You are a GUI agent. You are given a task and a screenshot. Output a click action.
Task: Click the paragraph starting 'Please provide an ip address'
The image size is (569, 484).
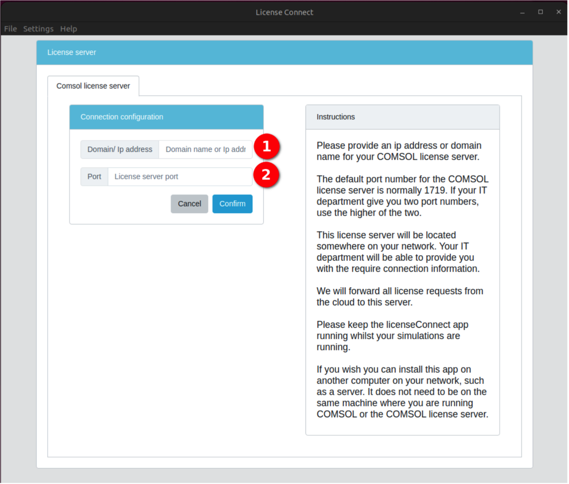point(399,151)
